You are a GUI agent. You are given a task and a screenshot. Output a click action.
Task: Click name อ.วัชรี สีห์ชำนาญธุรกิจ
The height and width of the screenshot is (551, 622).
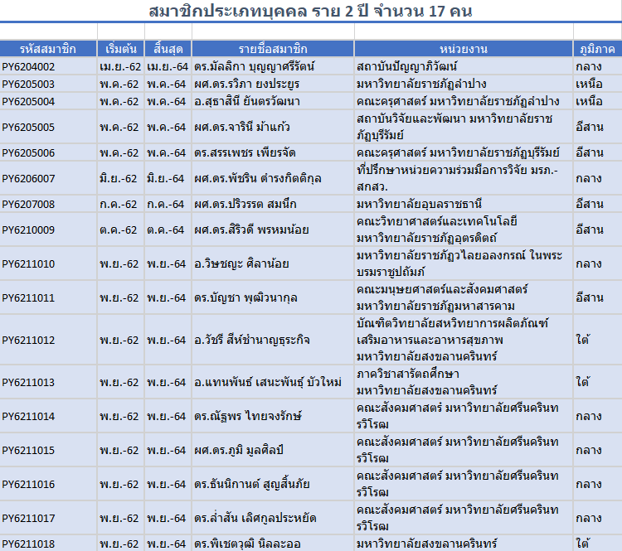[x=252, y=340]
